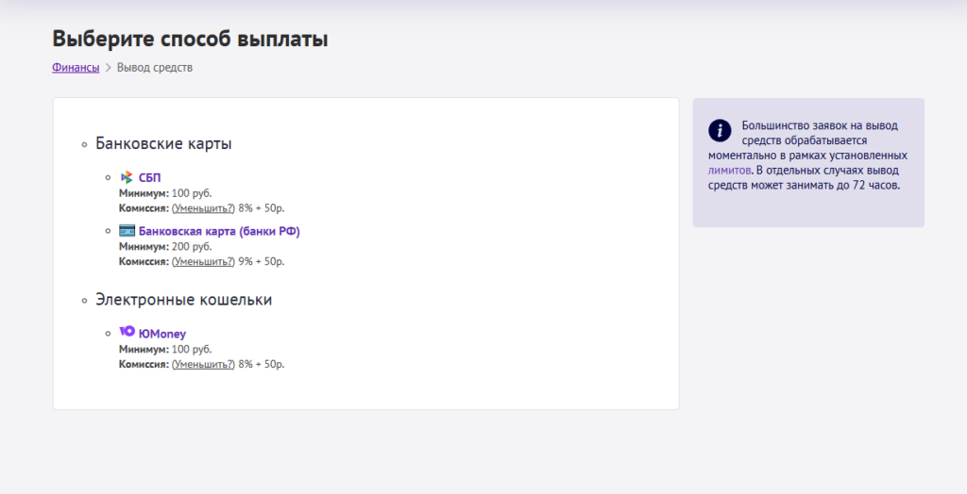Click the Выберите способ выплаты page title

(190, 39)
